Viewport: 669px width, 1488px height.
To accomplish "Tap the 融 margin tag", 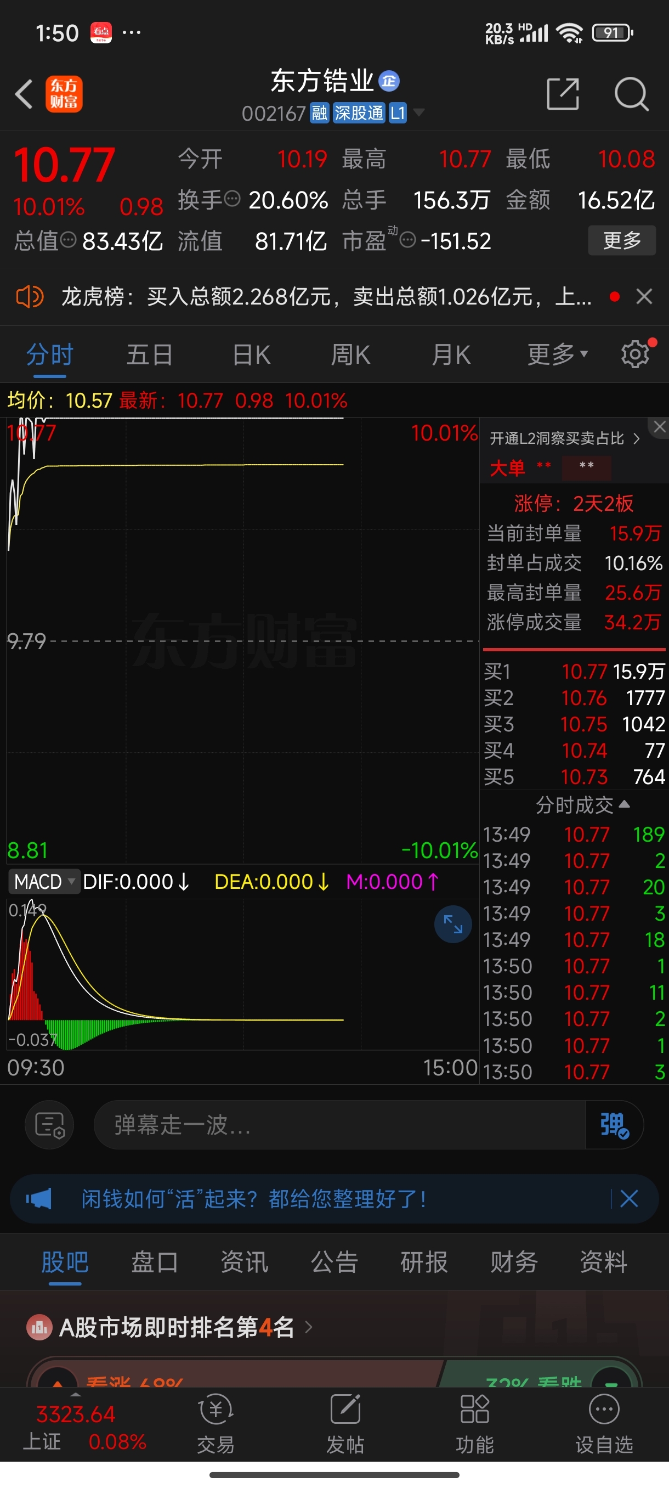I will point(319,112).
